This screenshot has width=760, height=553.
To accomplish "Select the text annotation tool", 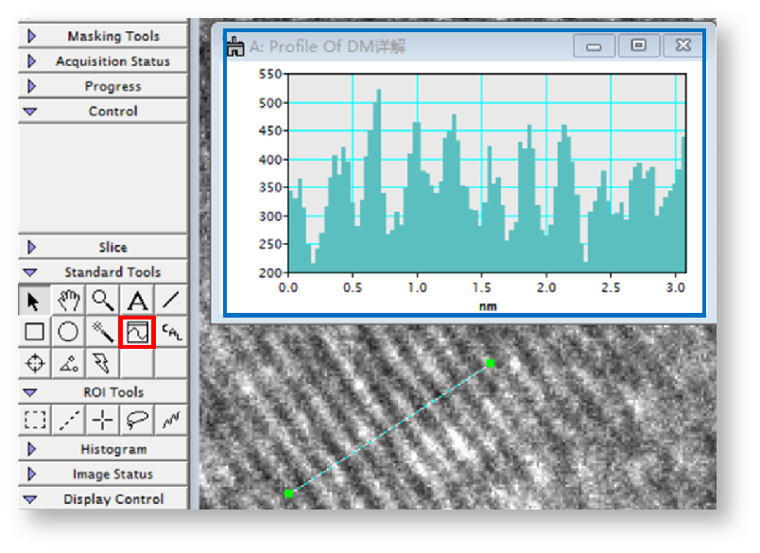I will pos(137,302).
